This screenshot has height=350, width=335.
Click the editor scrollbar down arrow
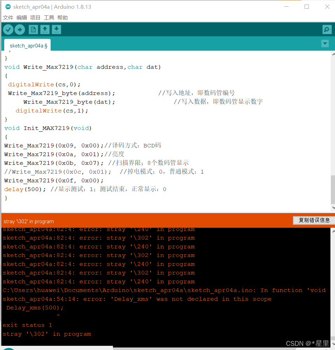click(333, 207)
